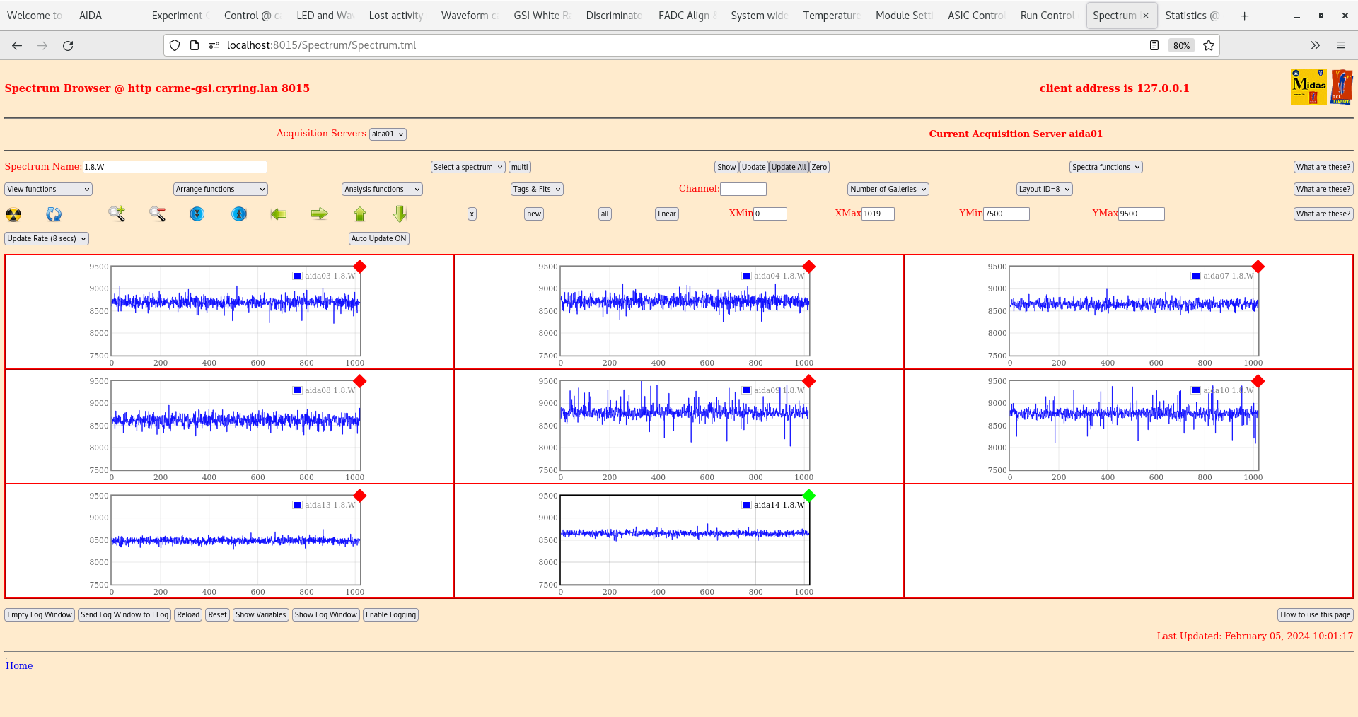Click the zoom in magnifier icon

(117, 214)
